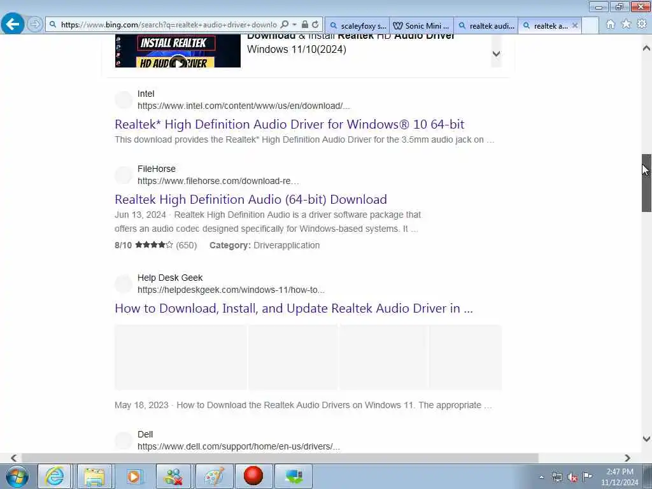Screen dimensions: 652x489
Task: Click the Dell site favicon
Action: [x=124, y=441]
